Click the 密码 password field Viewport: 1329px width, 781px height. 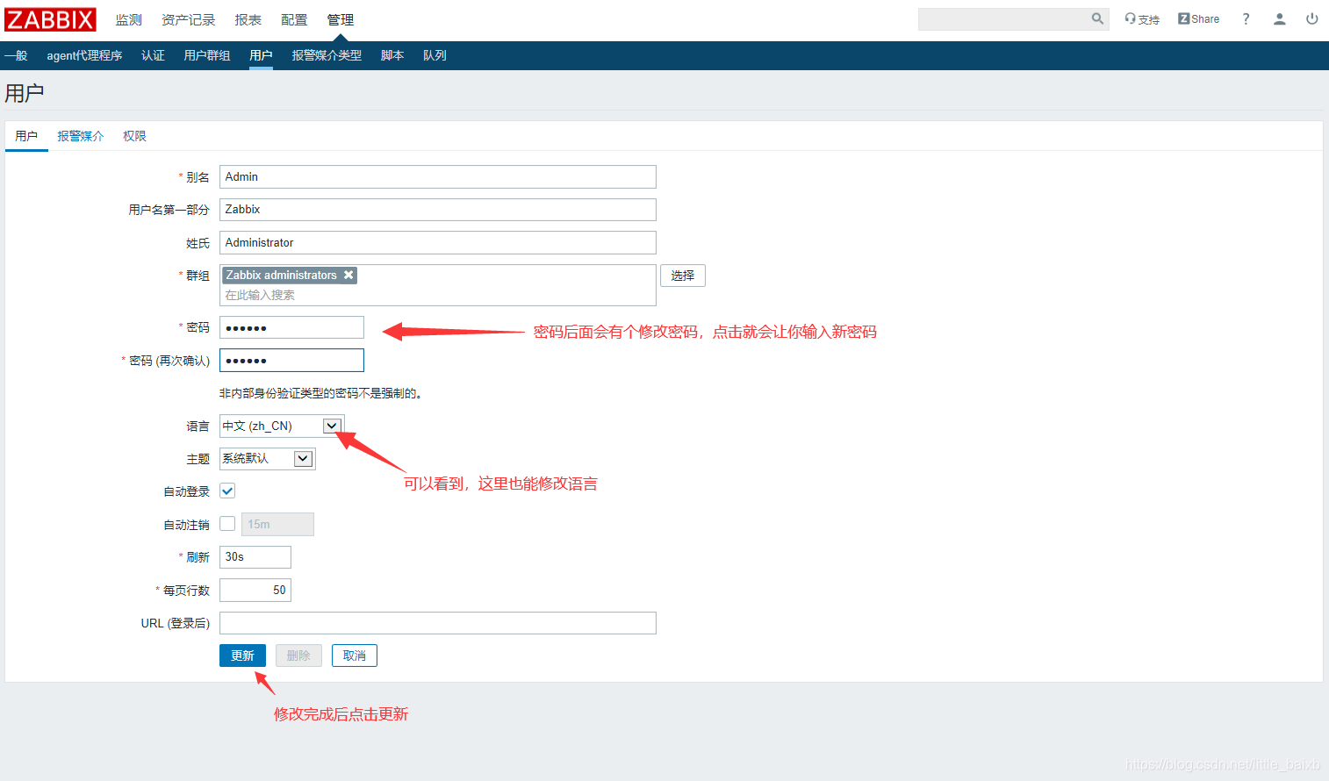291,327
